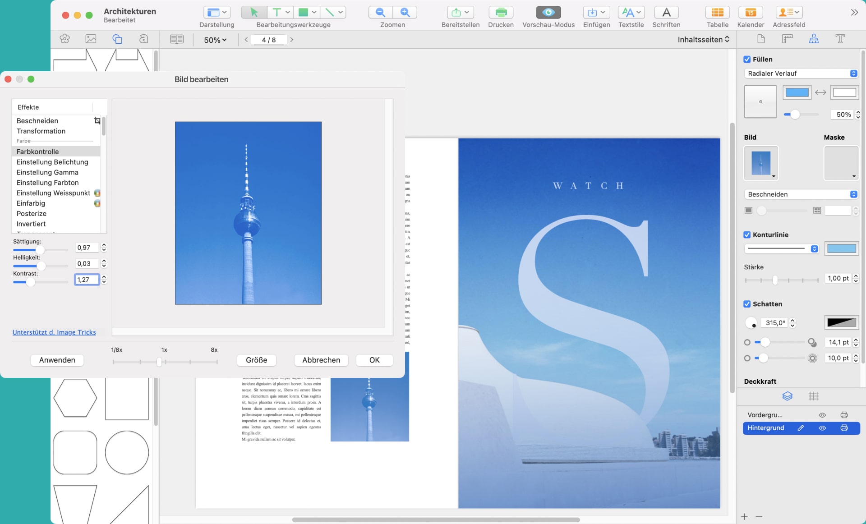Show more toolbar items chevron
866x524 pixels.
[854, 12]
